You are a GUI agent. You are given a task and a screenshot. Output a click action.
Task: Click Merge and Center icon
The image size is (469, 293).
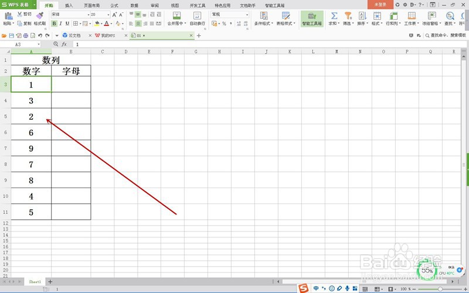pos(177,16)
